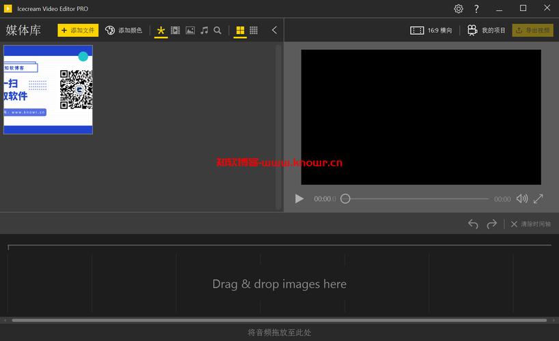
Task: Collapse the media library panel
Action: click(274, 30)
